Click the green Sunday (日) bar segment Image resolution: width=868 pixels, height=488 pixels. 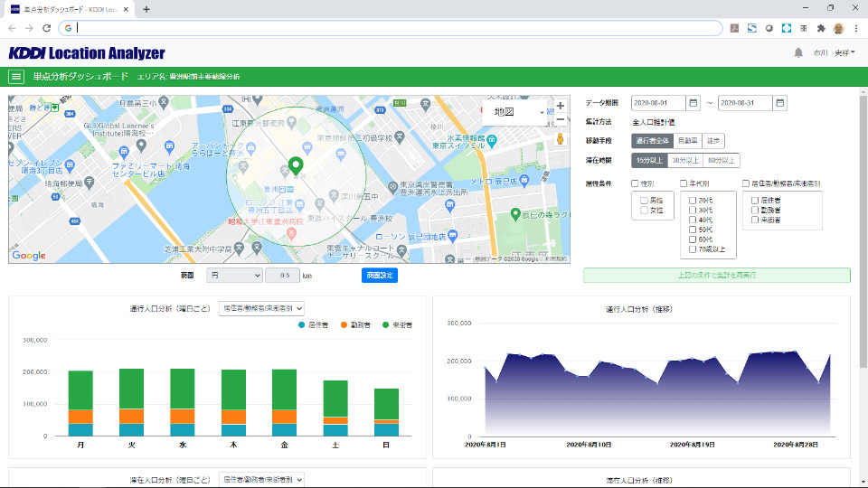386,405
